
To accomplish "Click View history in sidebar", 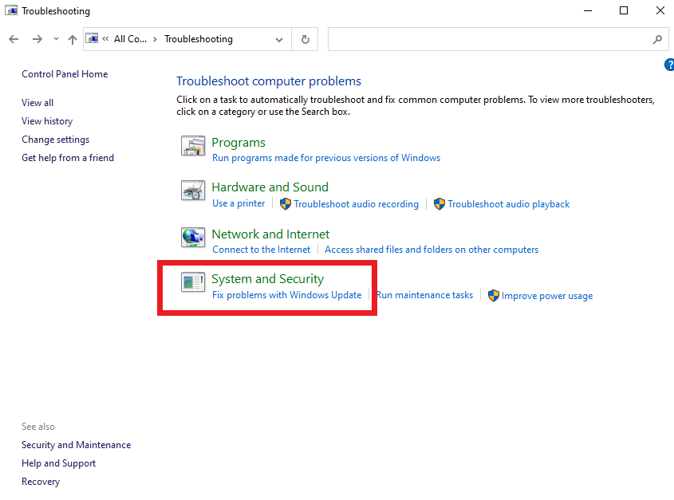I will (47, 121).
